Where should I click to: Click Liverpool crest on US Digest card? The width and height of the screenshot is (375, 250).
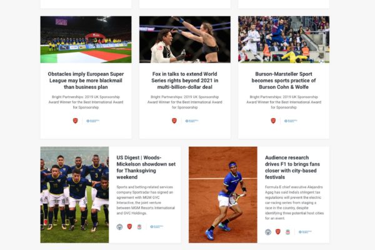(139, 226)
